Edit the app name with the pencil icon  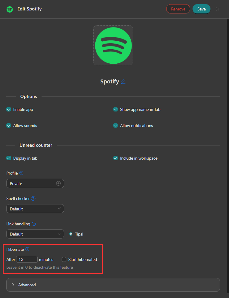123,81
